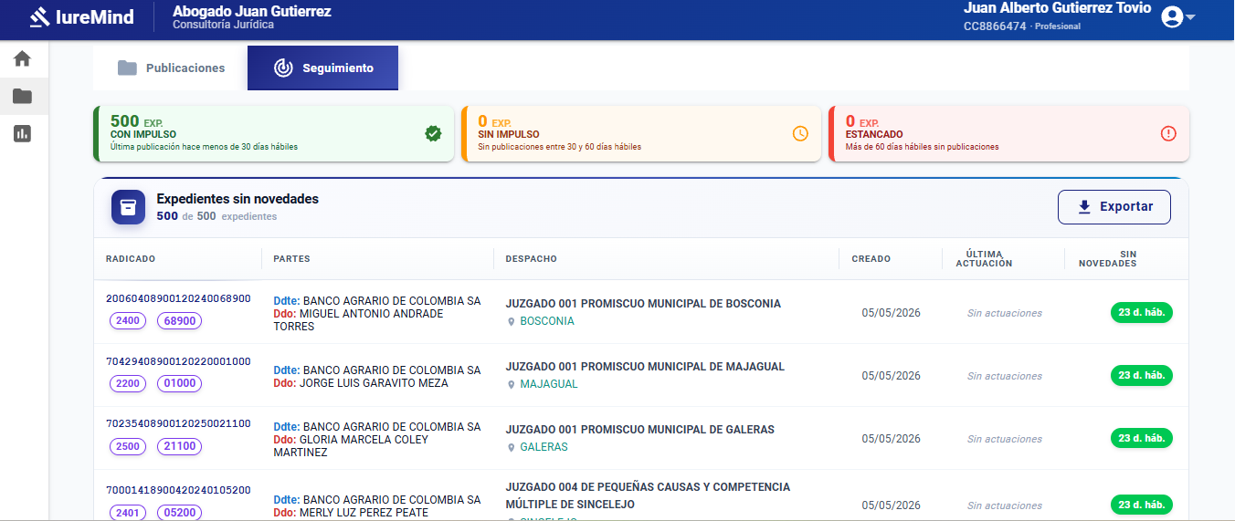Viewport: 1235px width, 521px height.
Task: Click Sin actuaciones in Bosconia row
Action: click(x=1005, y=313)
